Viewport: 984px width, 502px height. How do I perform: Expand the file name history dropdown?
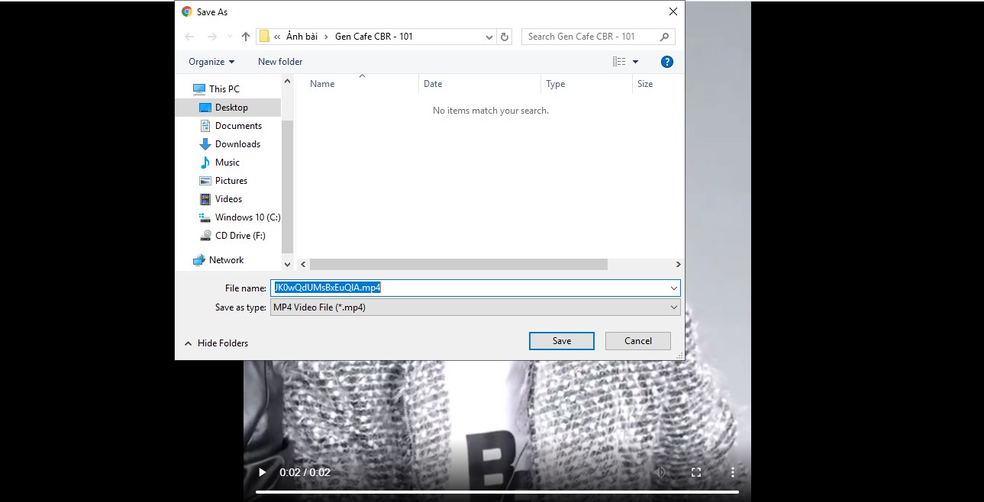[x=673, y=288]
